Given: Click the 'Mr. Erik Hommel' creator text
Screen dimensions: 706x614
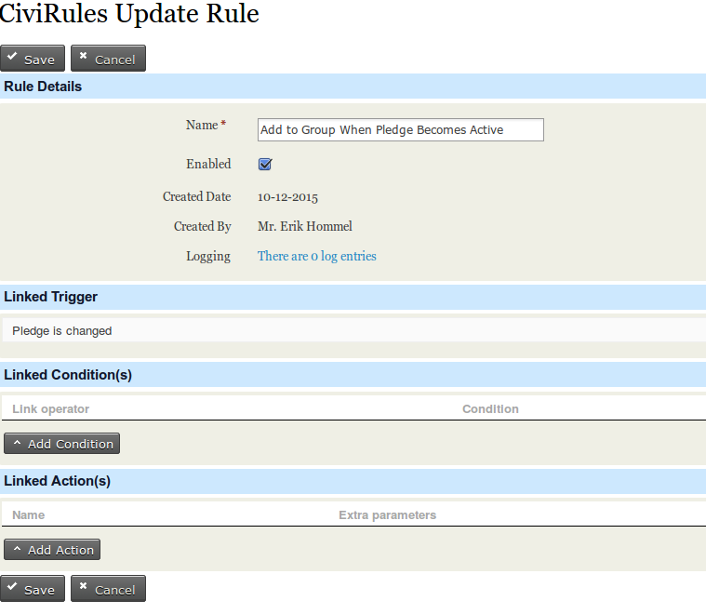Looking at the screenshot, I should coord(304,226).
